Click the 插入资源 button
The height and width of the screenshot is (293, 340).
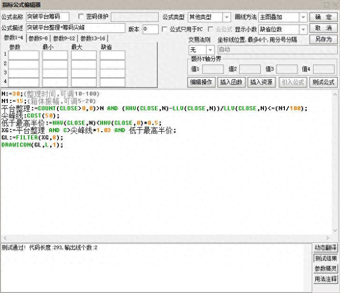click(x=261, y=82)
